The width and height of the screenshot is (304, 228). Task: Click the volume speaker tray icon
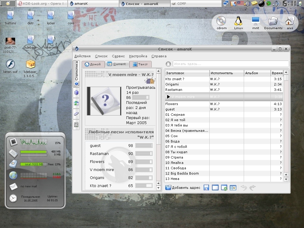(x=247, y=4)
